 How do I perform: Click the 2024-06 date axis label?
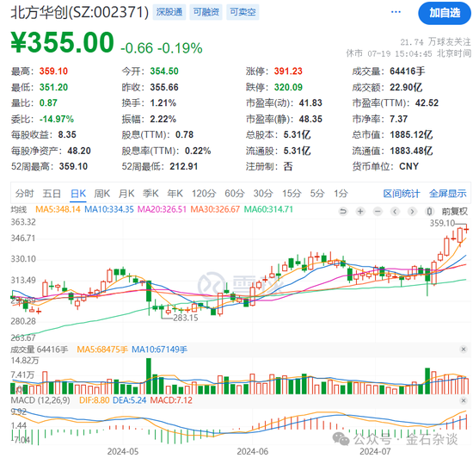(x=253, y=452)
